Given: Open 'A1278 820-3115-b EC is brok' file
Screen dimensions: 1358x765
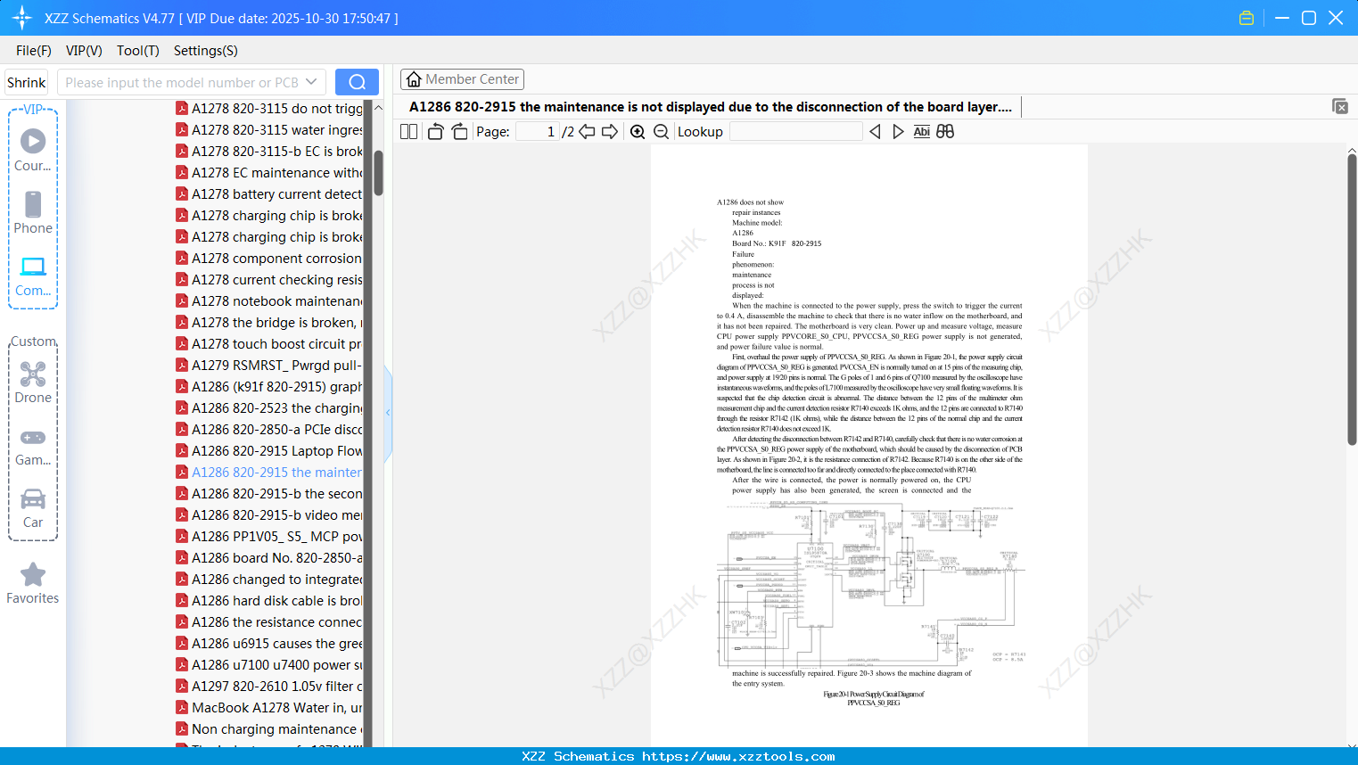Looking at the screenshot, I should tap(269, 152).
